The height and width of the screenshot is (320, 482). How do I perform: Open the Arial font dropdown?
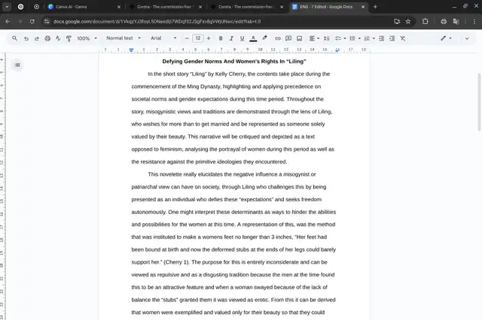[163, 38]
